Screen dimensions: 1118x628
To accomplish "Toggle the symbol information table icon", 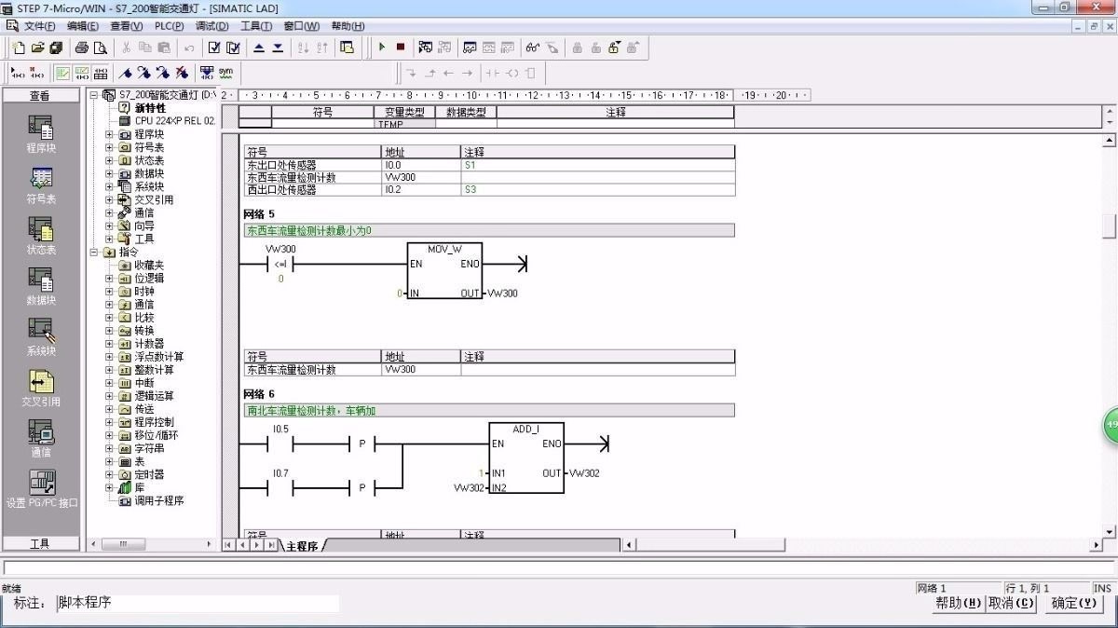I will coord(101,73).
